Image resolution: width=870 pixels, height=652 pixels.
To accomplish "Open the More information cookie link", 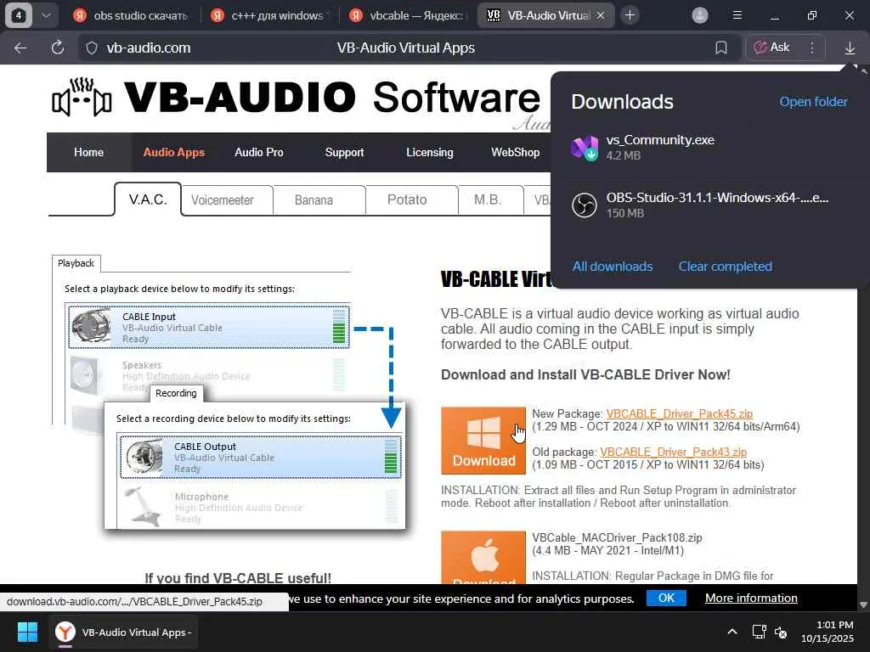I will pos(751,599).
